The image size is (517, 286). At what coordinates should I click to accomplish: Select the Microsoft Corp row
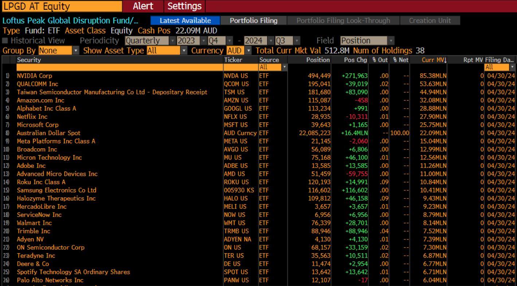click(258, 125)
